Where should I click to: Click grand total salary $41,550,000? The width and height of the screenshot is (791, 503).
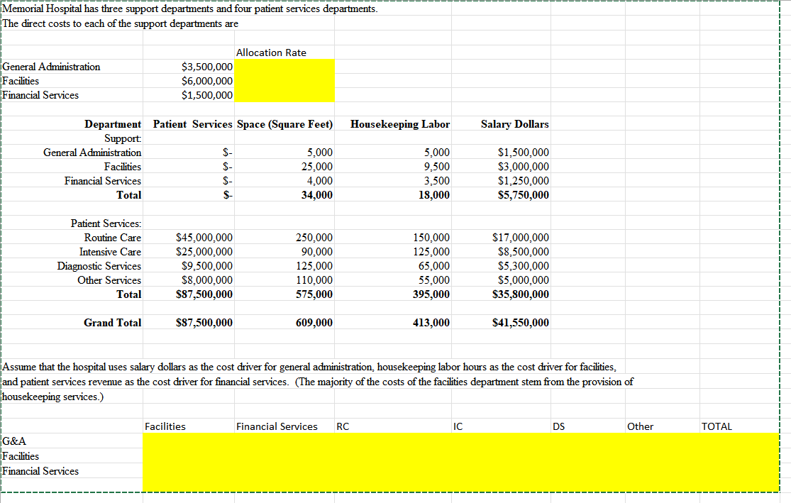[x=521, y=322]
